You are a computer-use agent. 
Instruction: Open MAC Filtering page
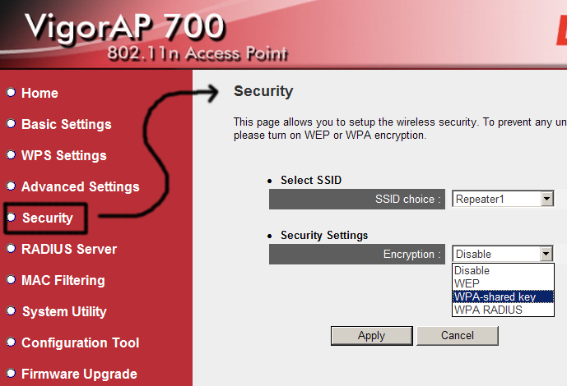63,280
